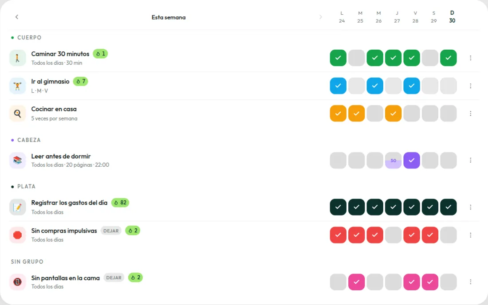Select the frying pan icon for Cocinar en casa
The image size is (488, 305).
pyautogui.click(x=17, y=113)
